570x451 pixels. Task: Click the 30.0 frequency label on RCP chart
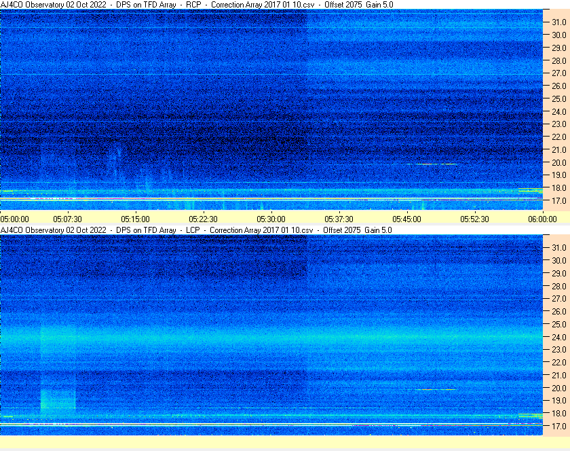[559, 35]
